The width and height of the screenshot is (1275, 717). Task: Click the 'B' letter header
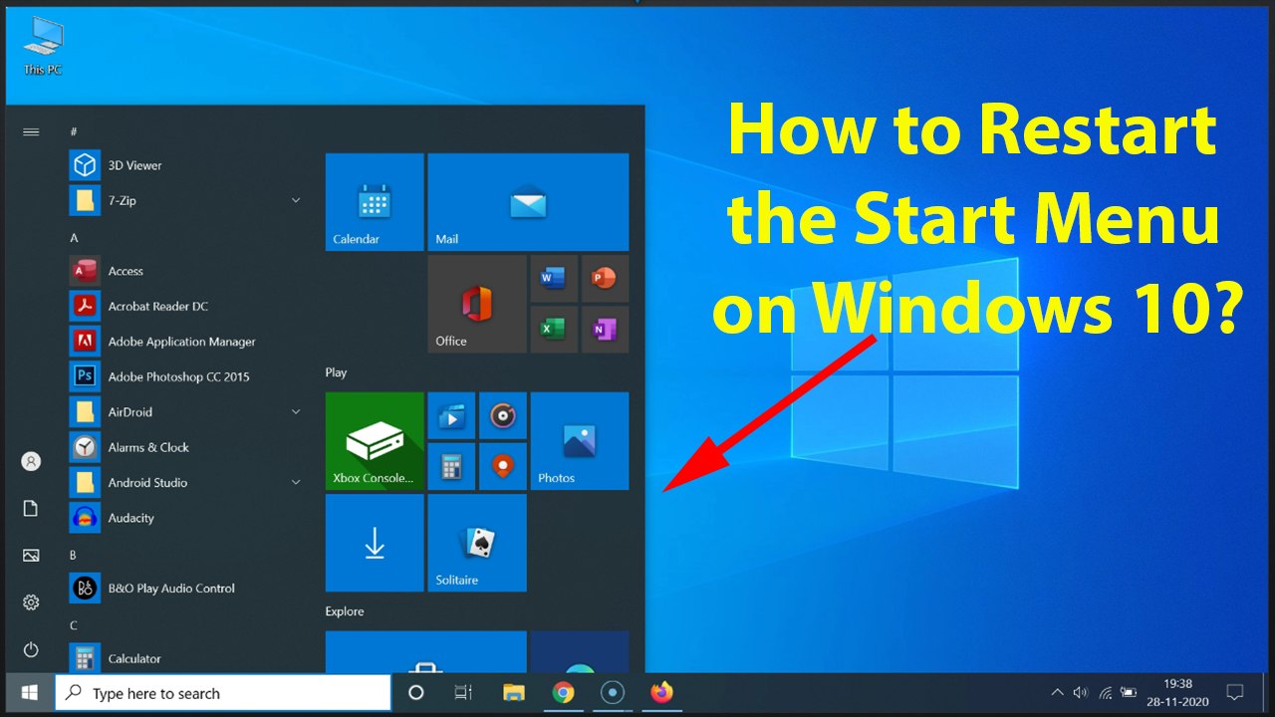(x=73, y=555)
